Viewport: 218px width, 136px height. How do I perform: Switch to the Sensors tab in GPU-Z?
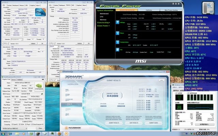click(x=14, y=80)
